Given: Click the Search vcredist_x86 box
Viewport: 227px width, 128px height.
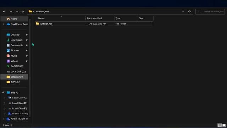Looking at the screenshot, I should (x=210, y=12).
